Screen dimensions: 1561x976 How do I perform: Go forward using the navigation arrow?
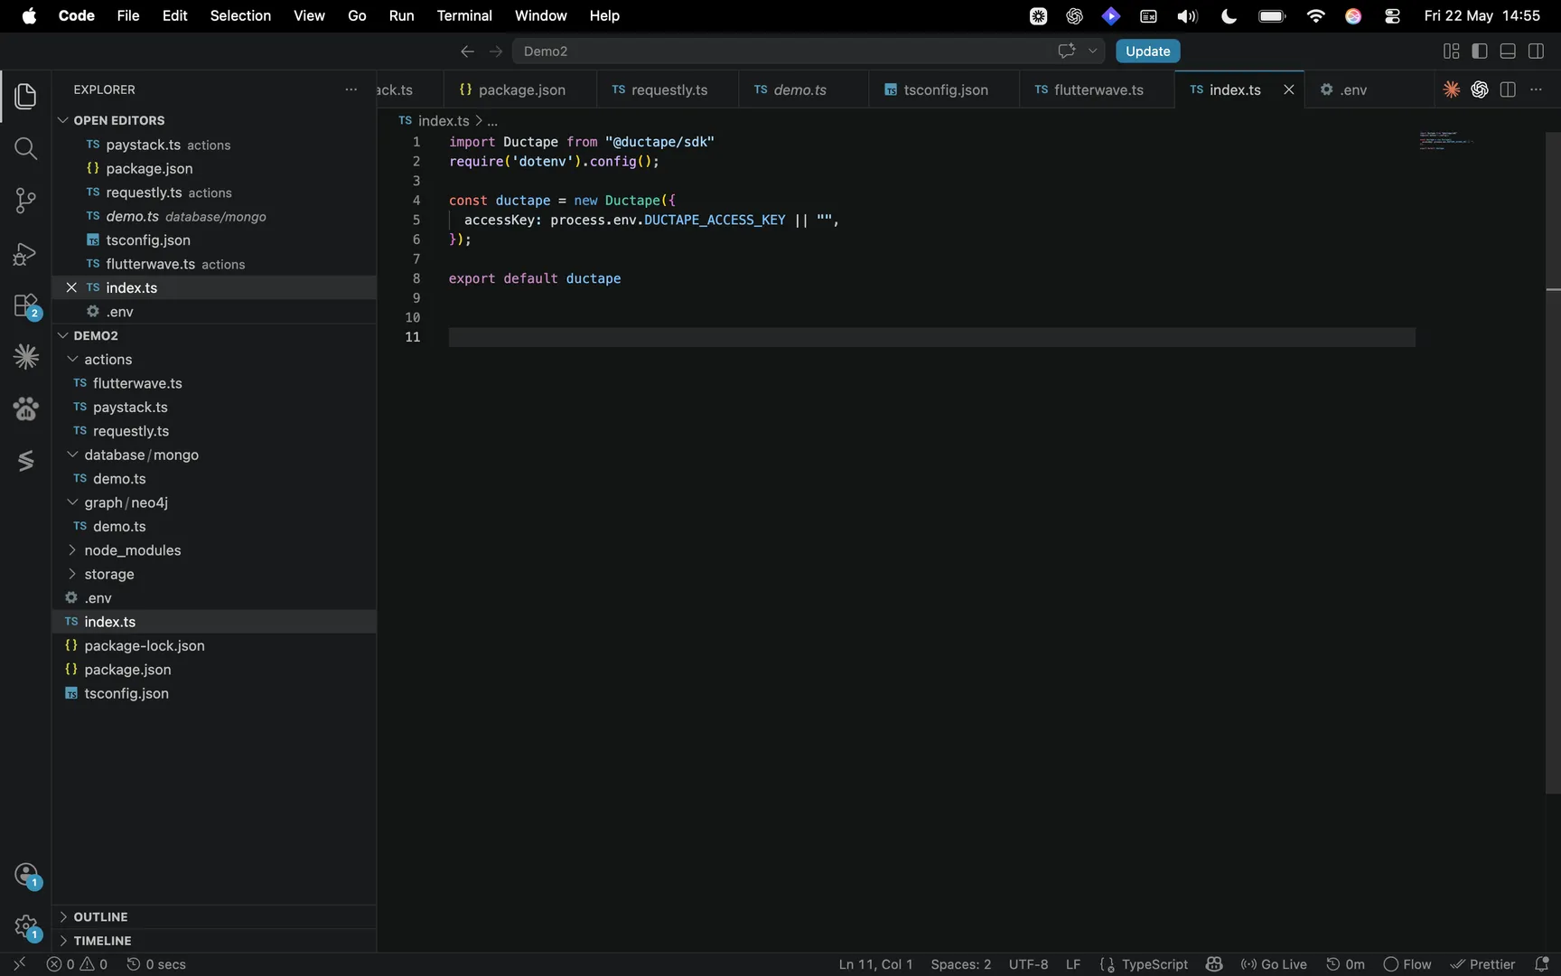point(495,52)
